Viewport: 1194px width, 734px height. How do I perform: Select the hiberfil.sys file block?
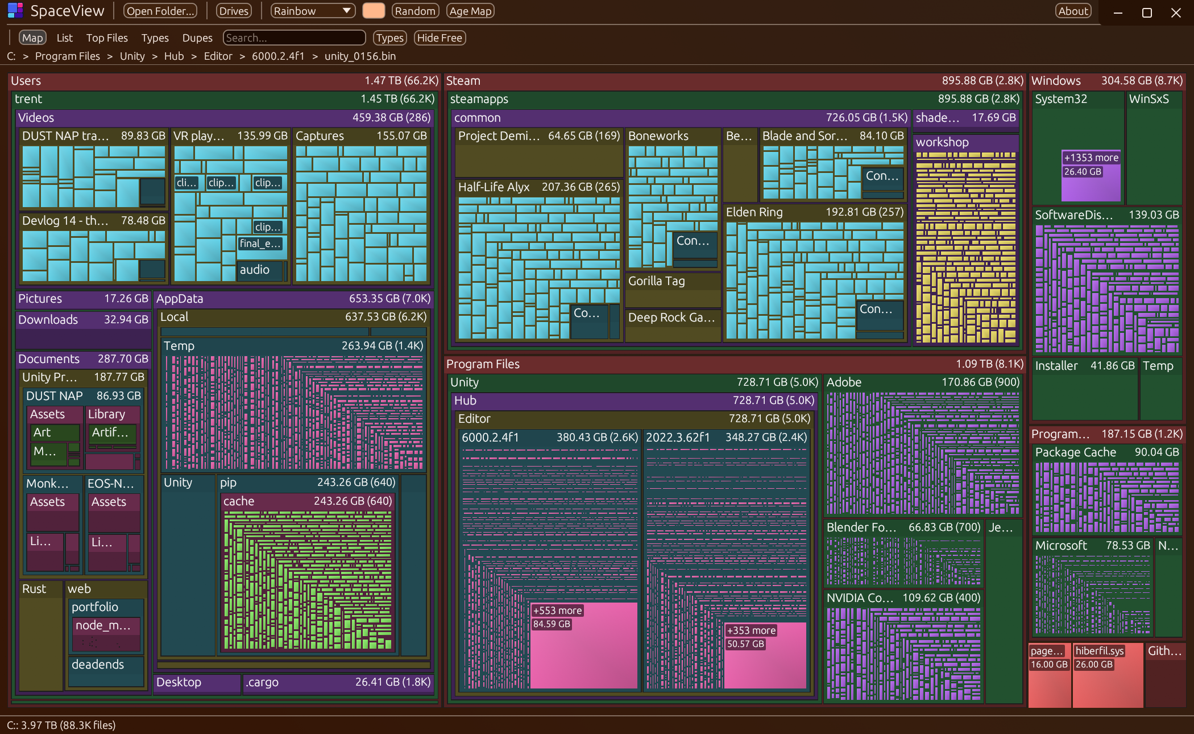point(1108,675)
